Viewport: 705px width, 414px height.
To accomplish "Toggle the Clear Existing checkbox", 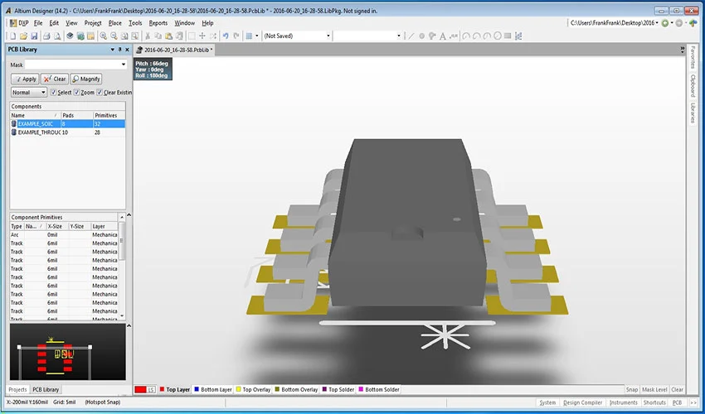I will 100,92.
